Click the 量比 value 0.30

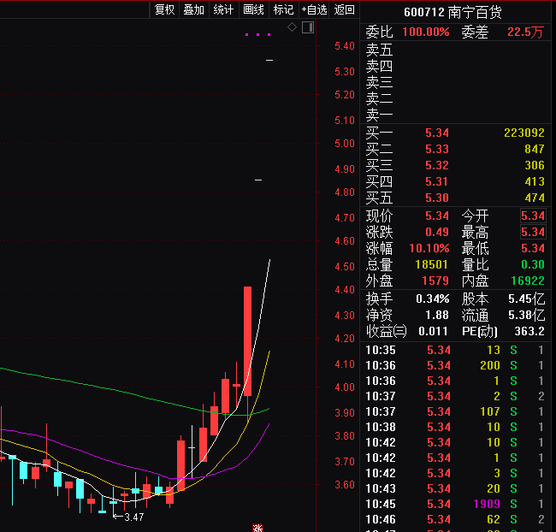coord(533,264)
